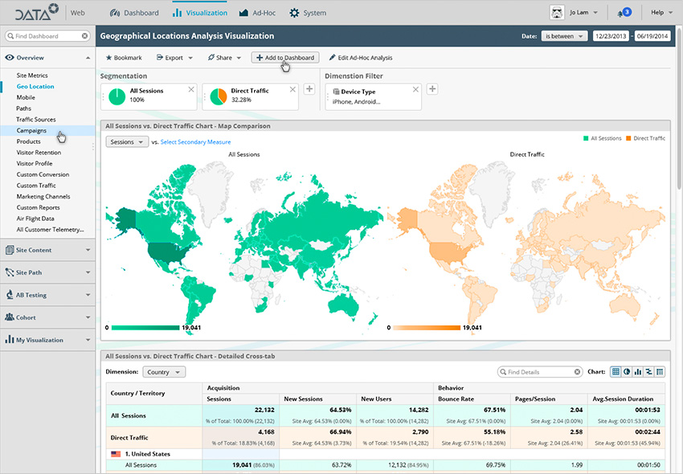Open the Export dropdown
Image resolution: width=683 pixels, height=474 pixels.
174,58
